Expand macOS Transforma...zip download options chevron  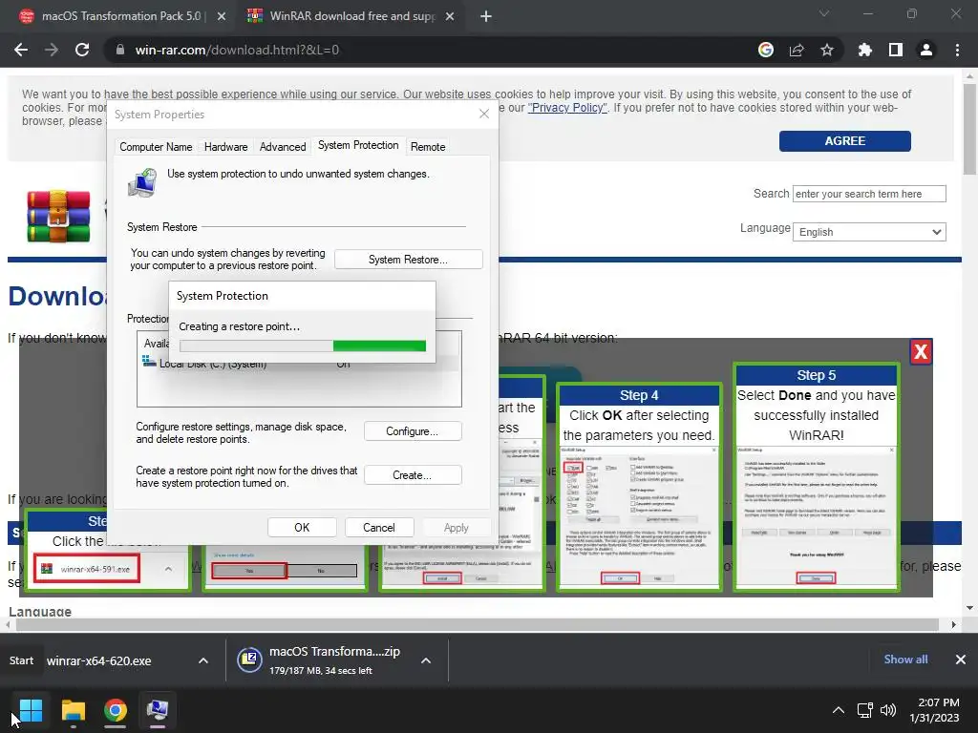click(426, 660)
